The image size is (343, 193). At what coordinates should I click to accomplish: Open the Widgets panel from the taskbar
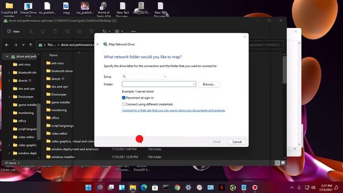coord(122,188)
